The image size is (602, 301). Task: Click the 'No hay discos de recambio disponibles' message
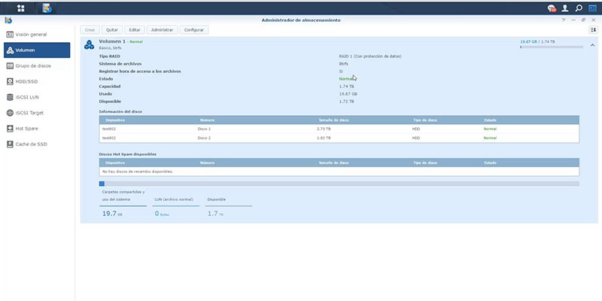point(138,172)
